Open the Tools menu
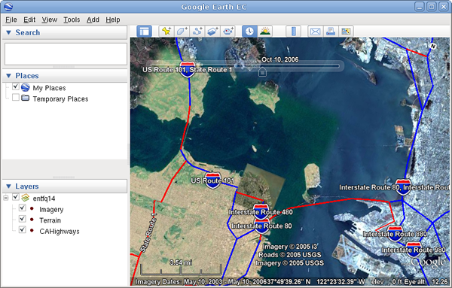Viewport: 452px width, 288px height. click(72, 20)
